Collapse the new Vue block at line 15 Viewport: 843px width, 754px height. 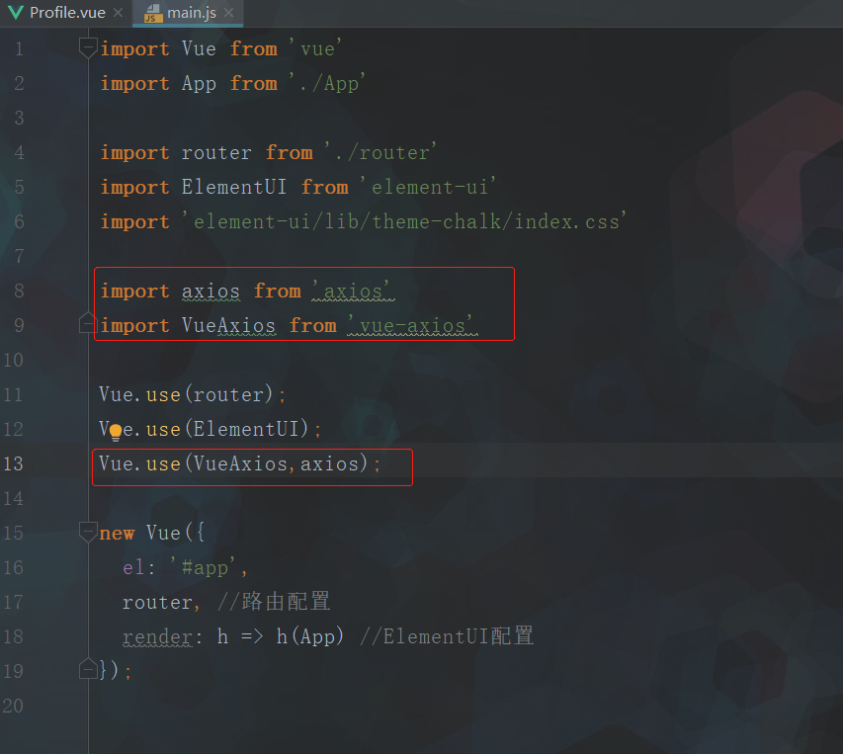tap(88, 532)
